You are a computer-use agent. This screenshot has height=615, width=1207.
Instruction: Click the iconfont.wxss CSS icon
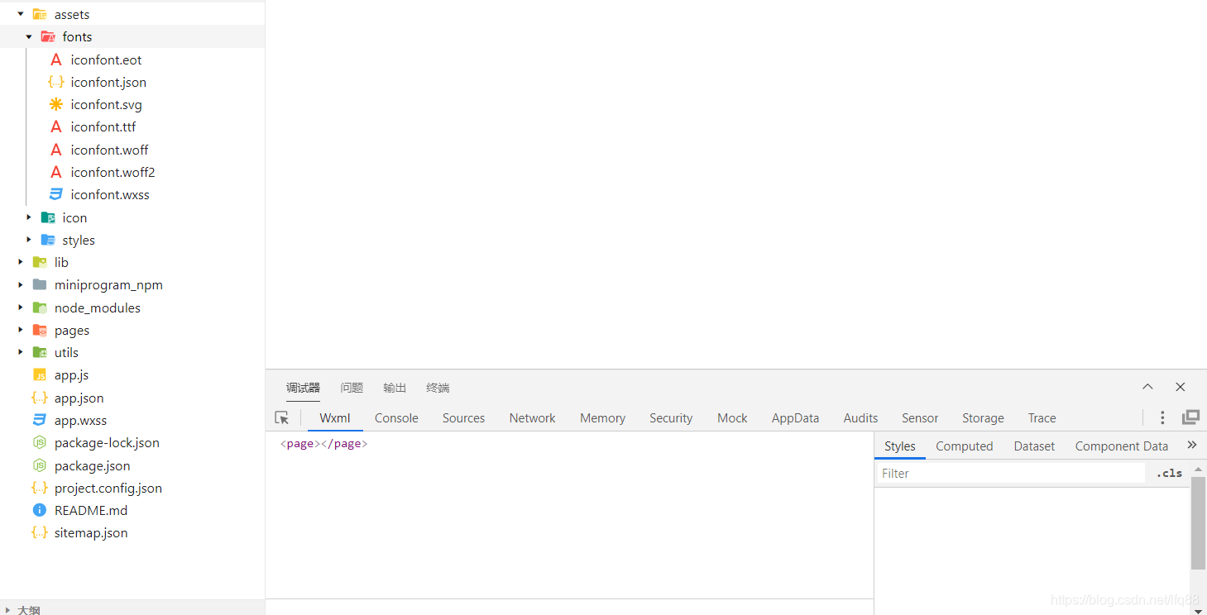(56, 194)
